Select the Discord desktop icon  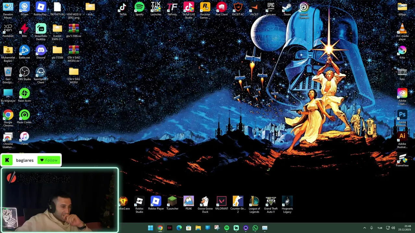click(x=41, y=52)
